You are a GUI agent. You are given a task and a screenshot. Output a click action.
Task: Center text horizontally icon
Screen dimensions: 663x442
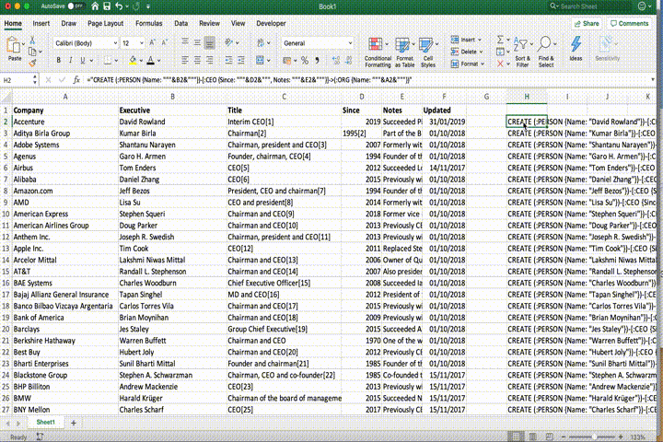pos(197,61)
